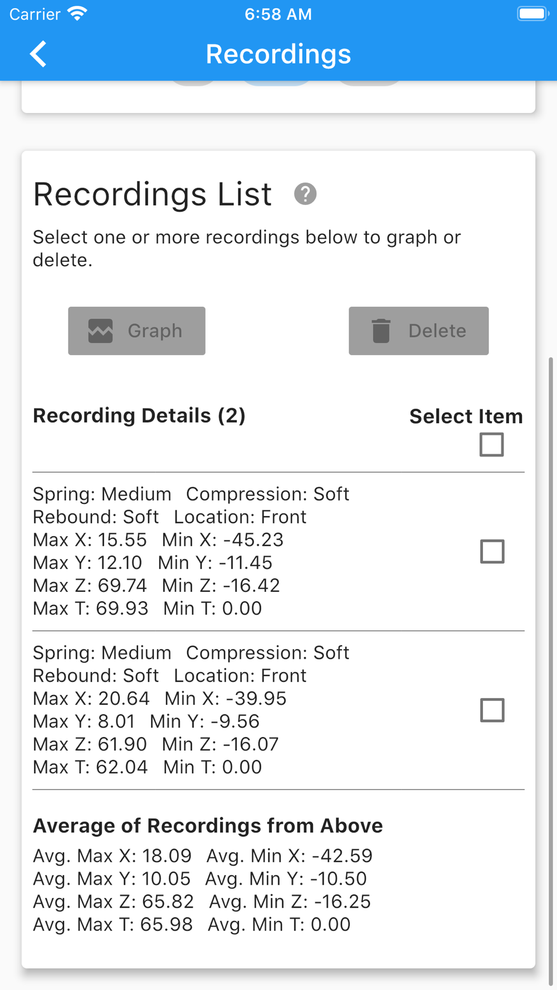
Task: Select the recording with Max X 15.55
Action: pos(492,551)
